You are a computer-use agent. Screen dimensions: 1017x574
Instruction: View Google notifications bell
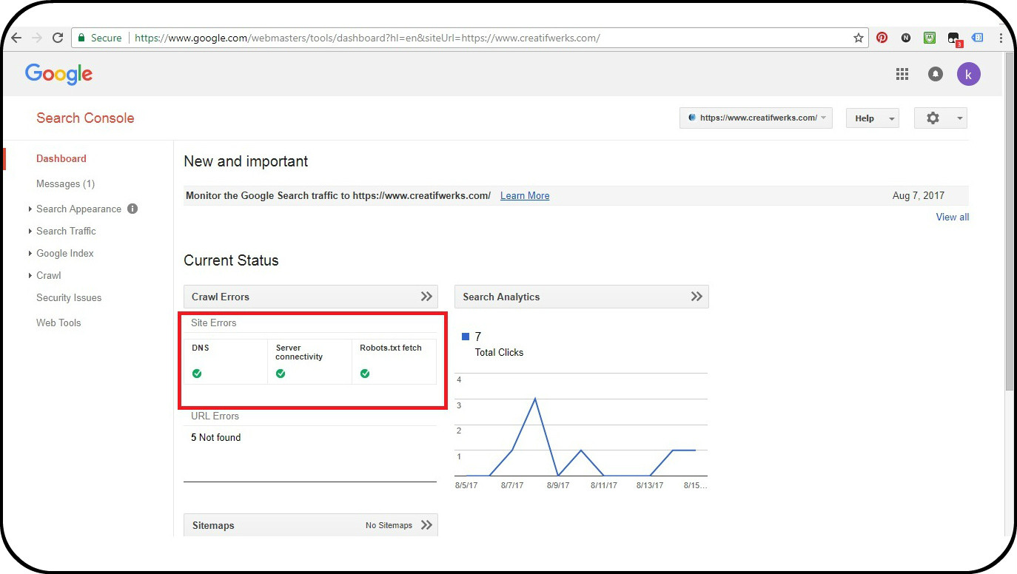pyautogui.click(x=936, y=74)
